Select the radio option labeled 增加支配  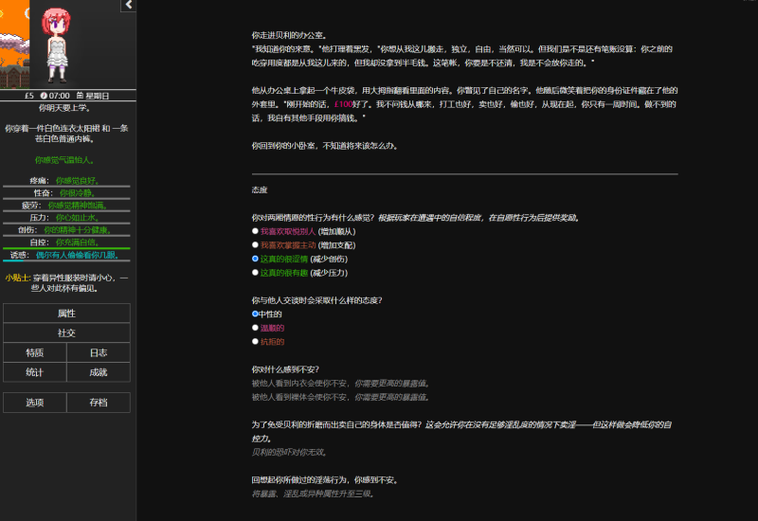(255, 244)
